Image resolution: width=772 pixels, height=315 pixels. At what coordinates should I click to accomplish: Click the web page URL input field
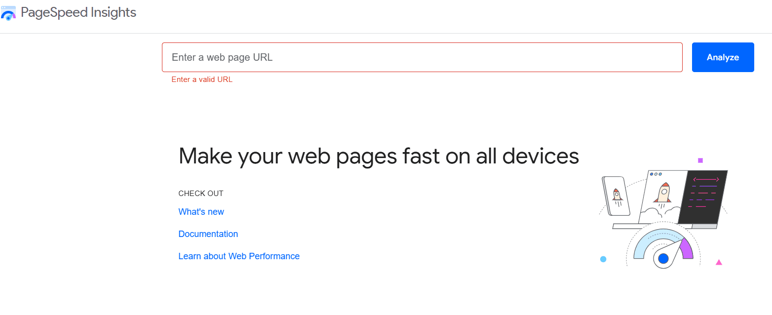422,57
